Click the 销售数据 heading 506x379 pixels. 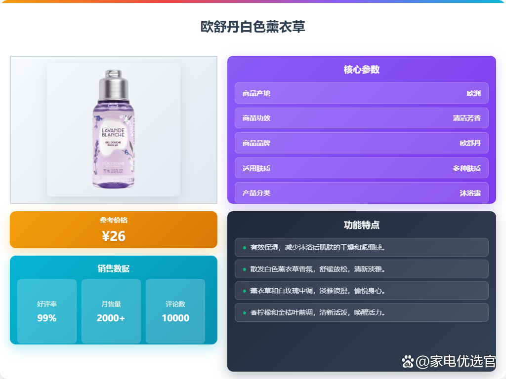tap(114, 268)
